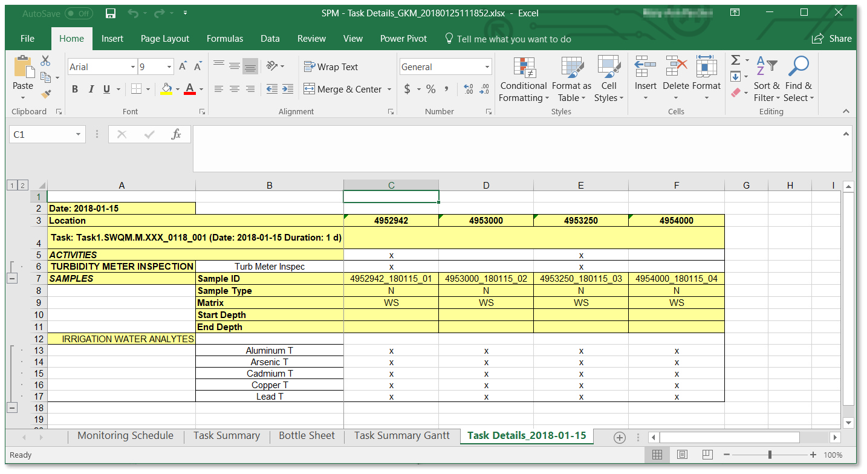
Task: Increase indent
Action: (x=288, y=89)
